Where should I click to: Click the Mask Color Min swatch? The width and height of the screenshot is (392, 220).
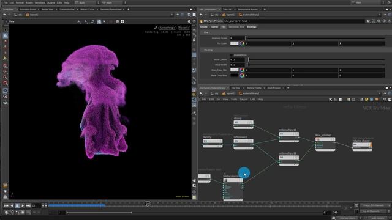click(x=234, y=70)
